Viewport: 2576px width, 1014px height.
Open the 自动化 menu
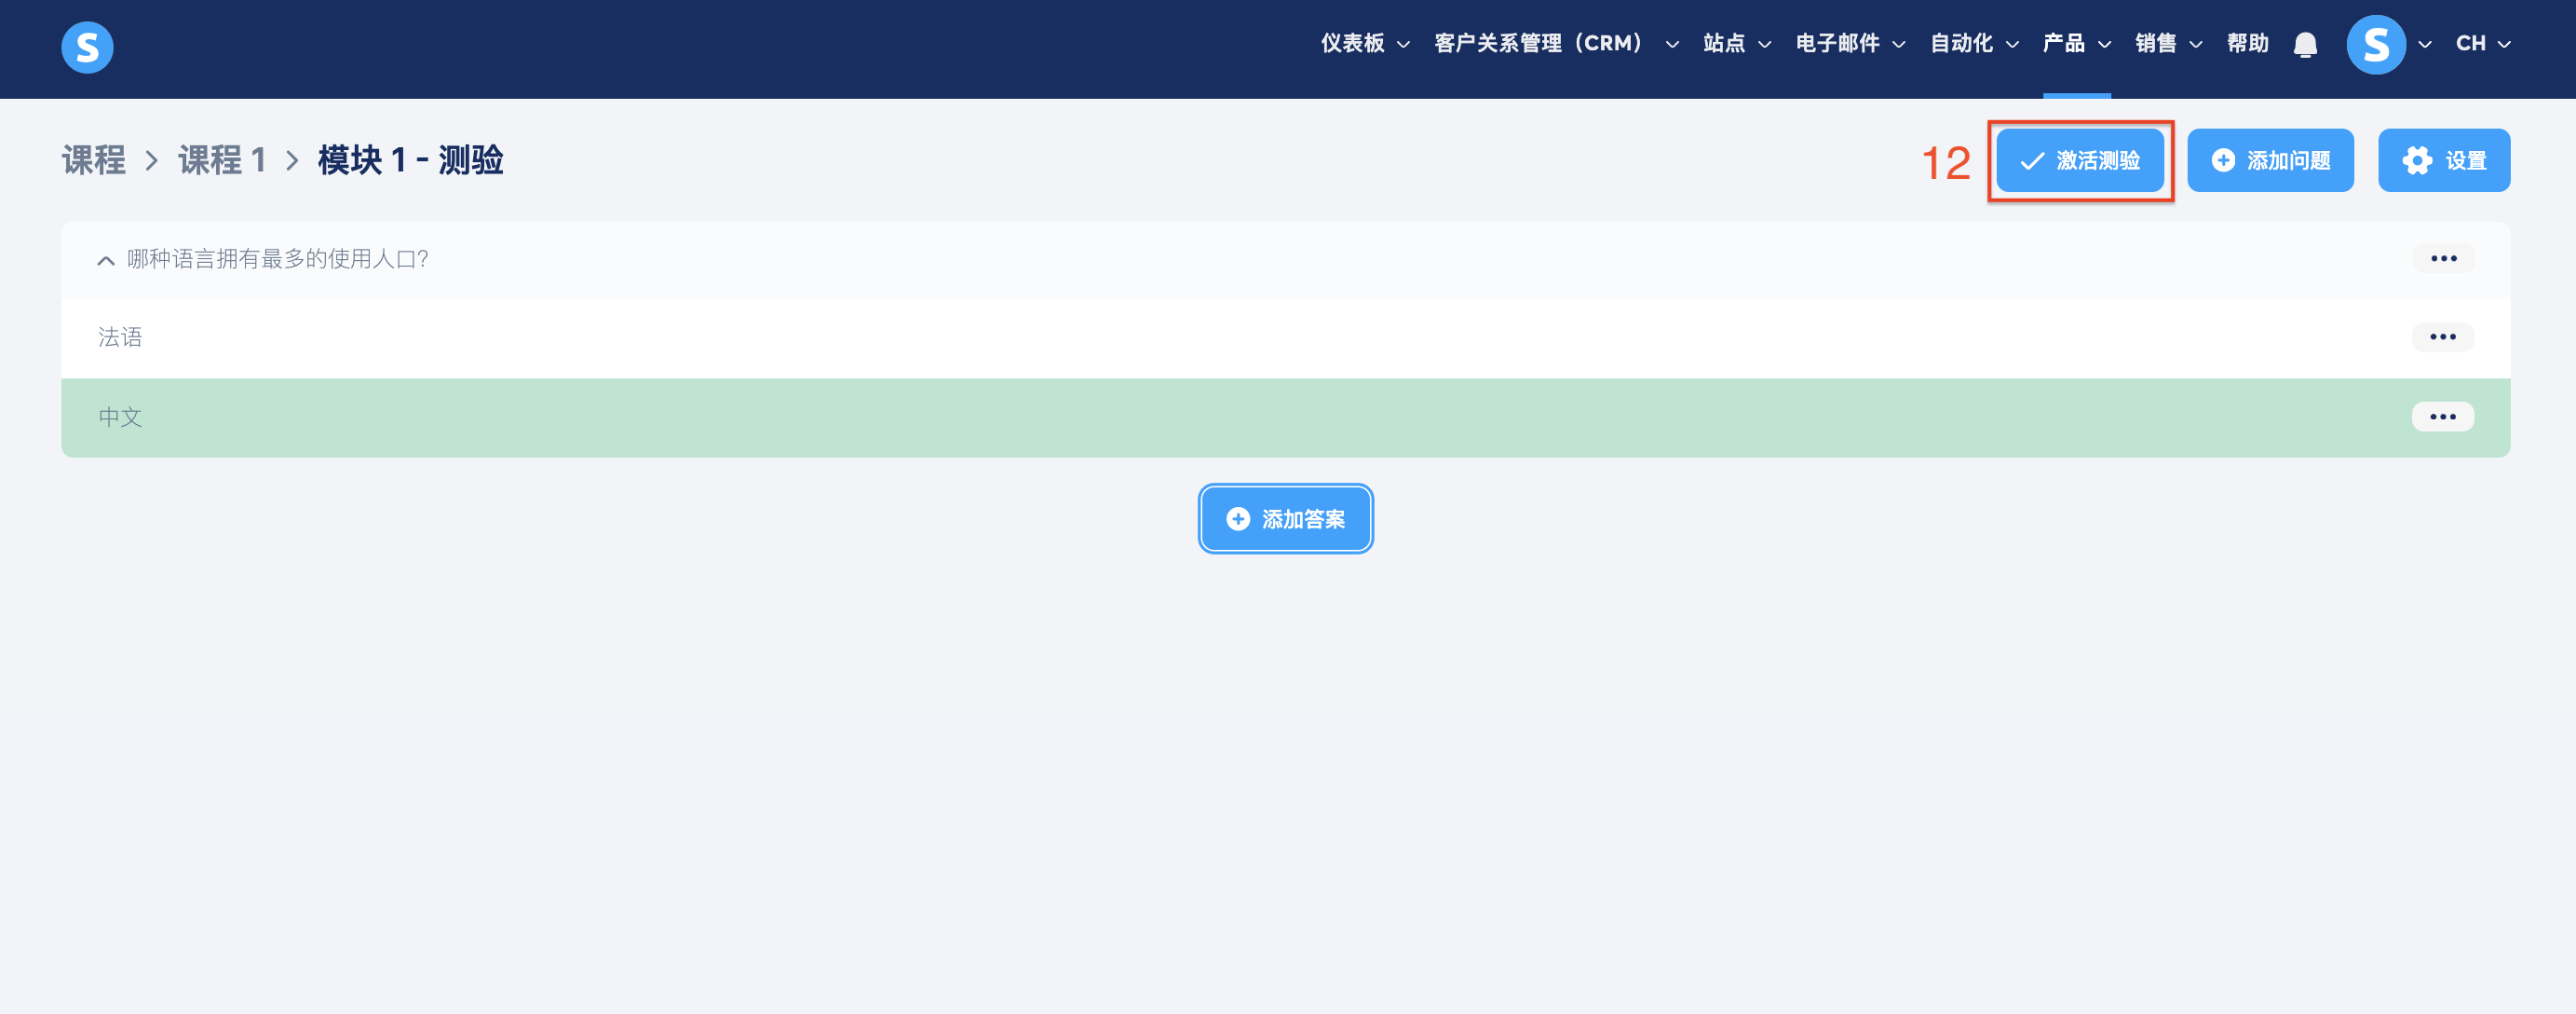[1974, 43]
